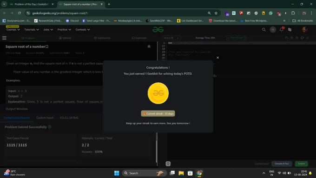This screenshot has height=178, width=316.
Task: Click the taskbar Search box
Action: [145, 173]
